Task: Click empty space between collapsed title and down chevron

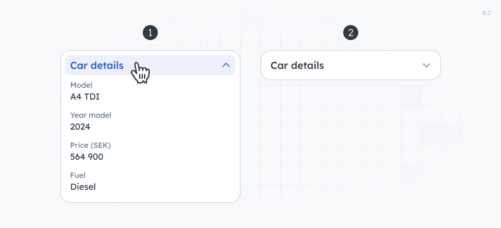Action: pos(373,65)
